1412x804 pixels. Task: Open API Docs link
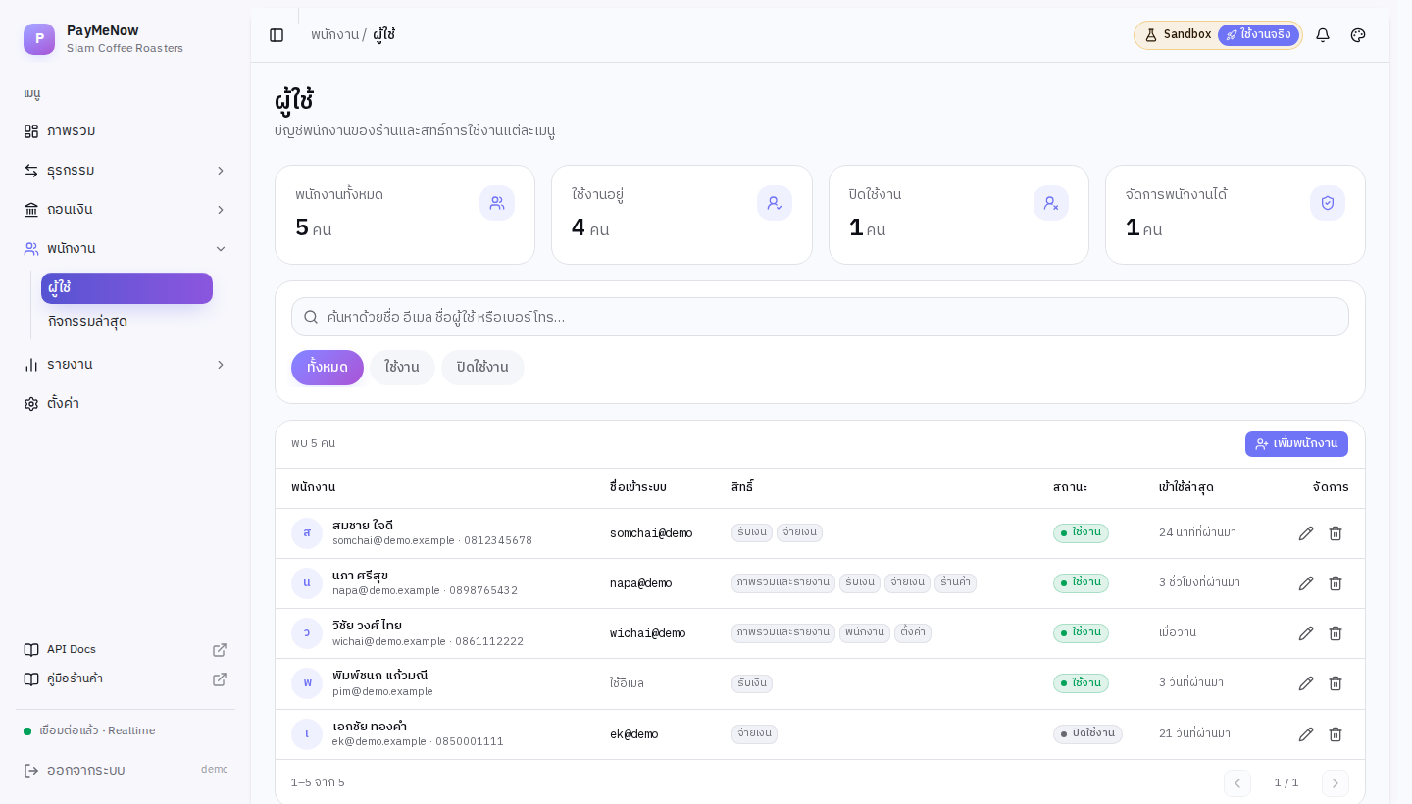126,650
